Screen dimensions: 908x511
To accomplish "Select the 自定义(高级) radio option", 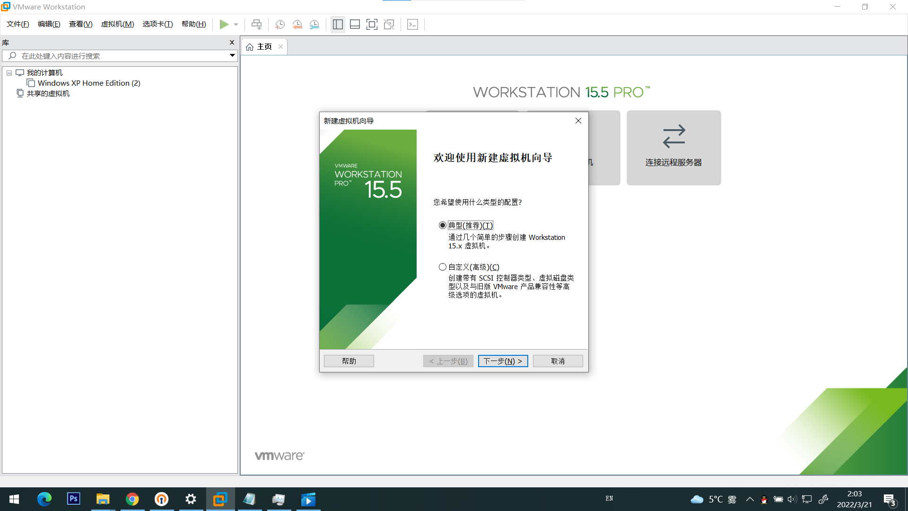I will pos(443,267).
